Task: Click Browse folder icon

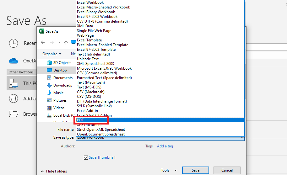Action: tap(14, 114)
